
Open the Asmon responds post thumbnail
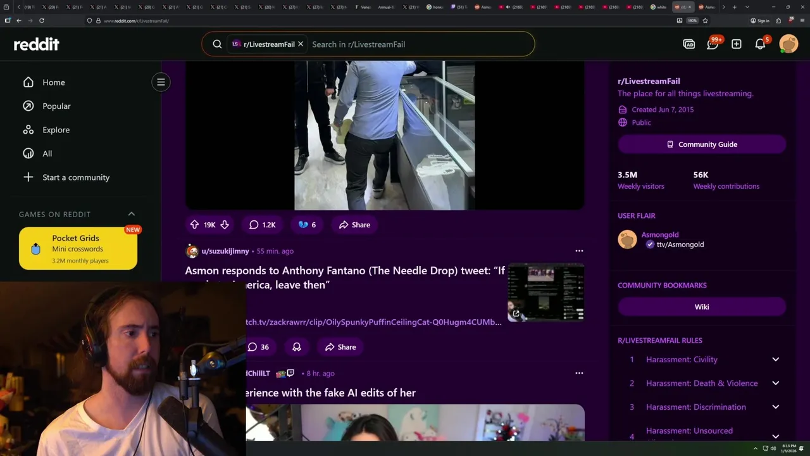click(x=546, y=292)
